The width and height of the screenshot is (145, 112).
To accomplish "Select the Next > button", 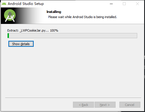I will tap(105, 105).
